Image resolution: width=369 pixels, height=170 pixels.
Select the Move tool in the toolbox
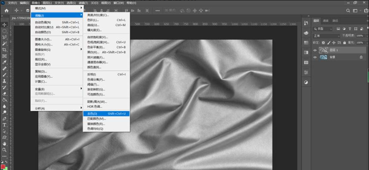coord(4,25)
